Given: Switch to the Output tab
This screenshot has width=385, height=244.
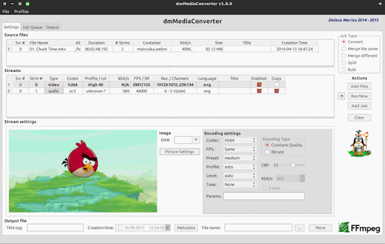Looking at the screenshot, I should pos(52,27).
